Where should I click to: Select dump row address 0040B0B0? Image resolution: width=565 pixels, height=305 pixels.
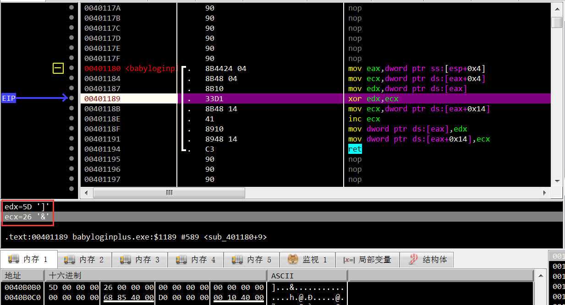pos(22,288)
